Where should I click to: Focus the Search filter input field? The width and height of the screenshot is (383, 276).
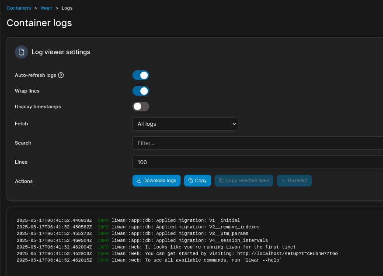click(x=258, y=143)
